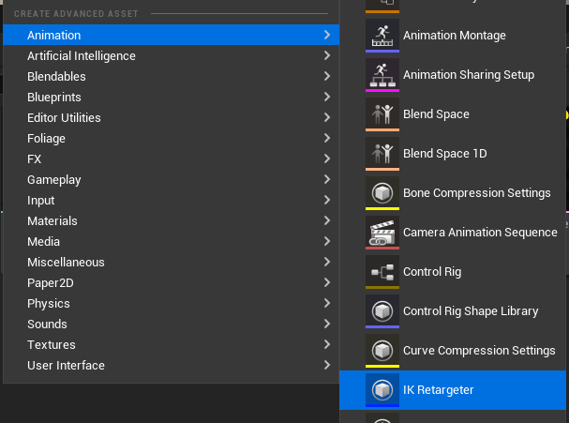The height and width of the screenshot is (423, 569).
Task: Click the Blend Space icon
Action: 382,114
